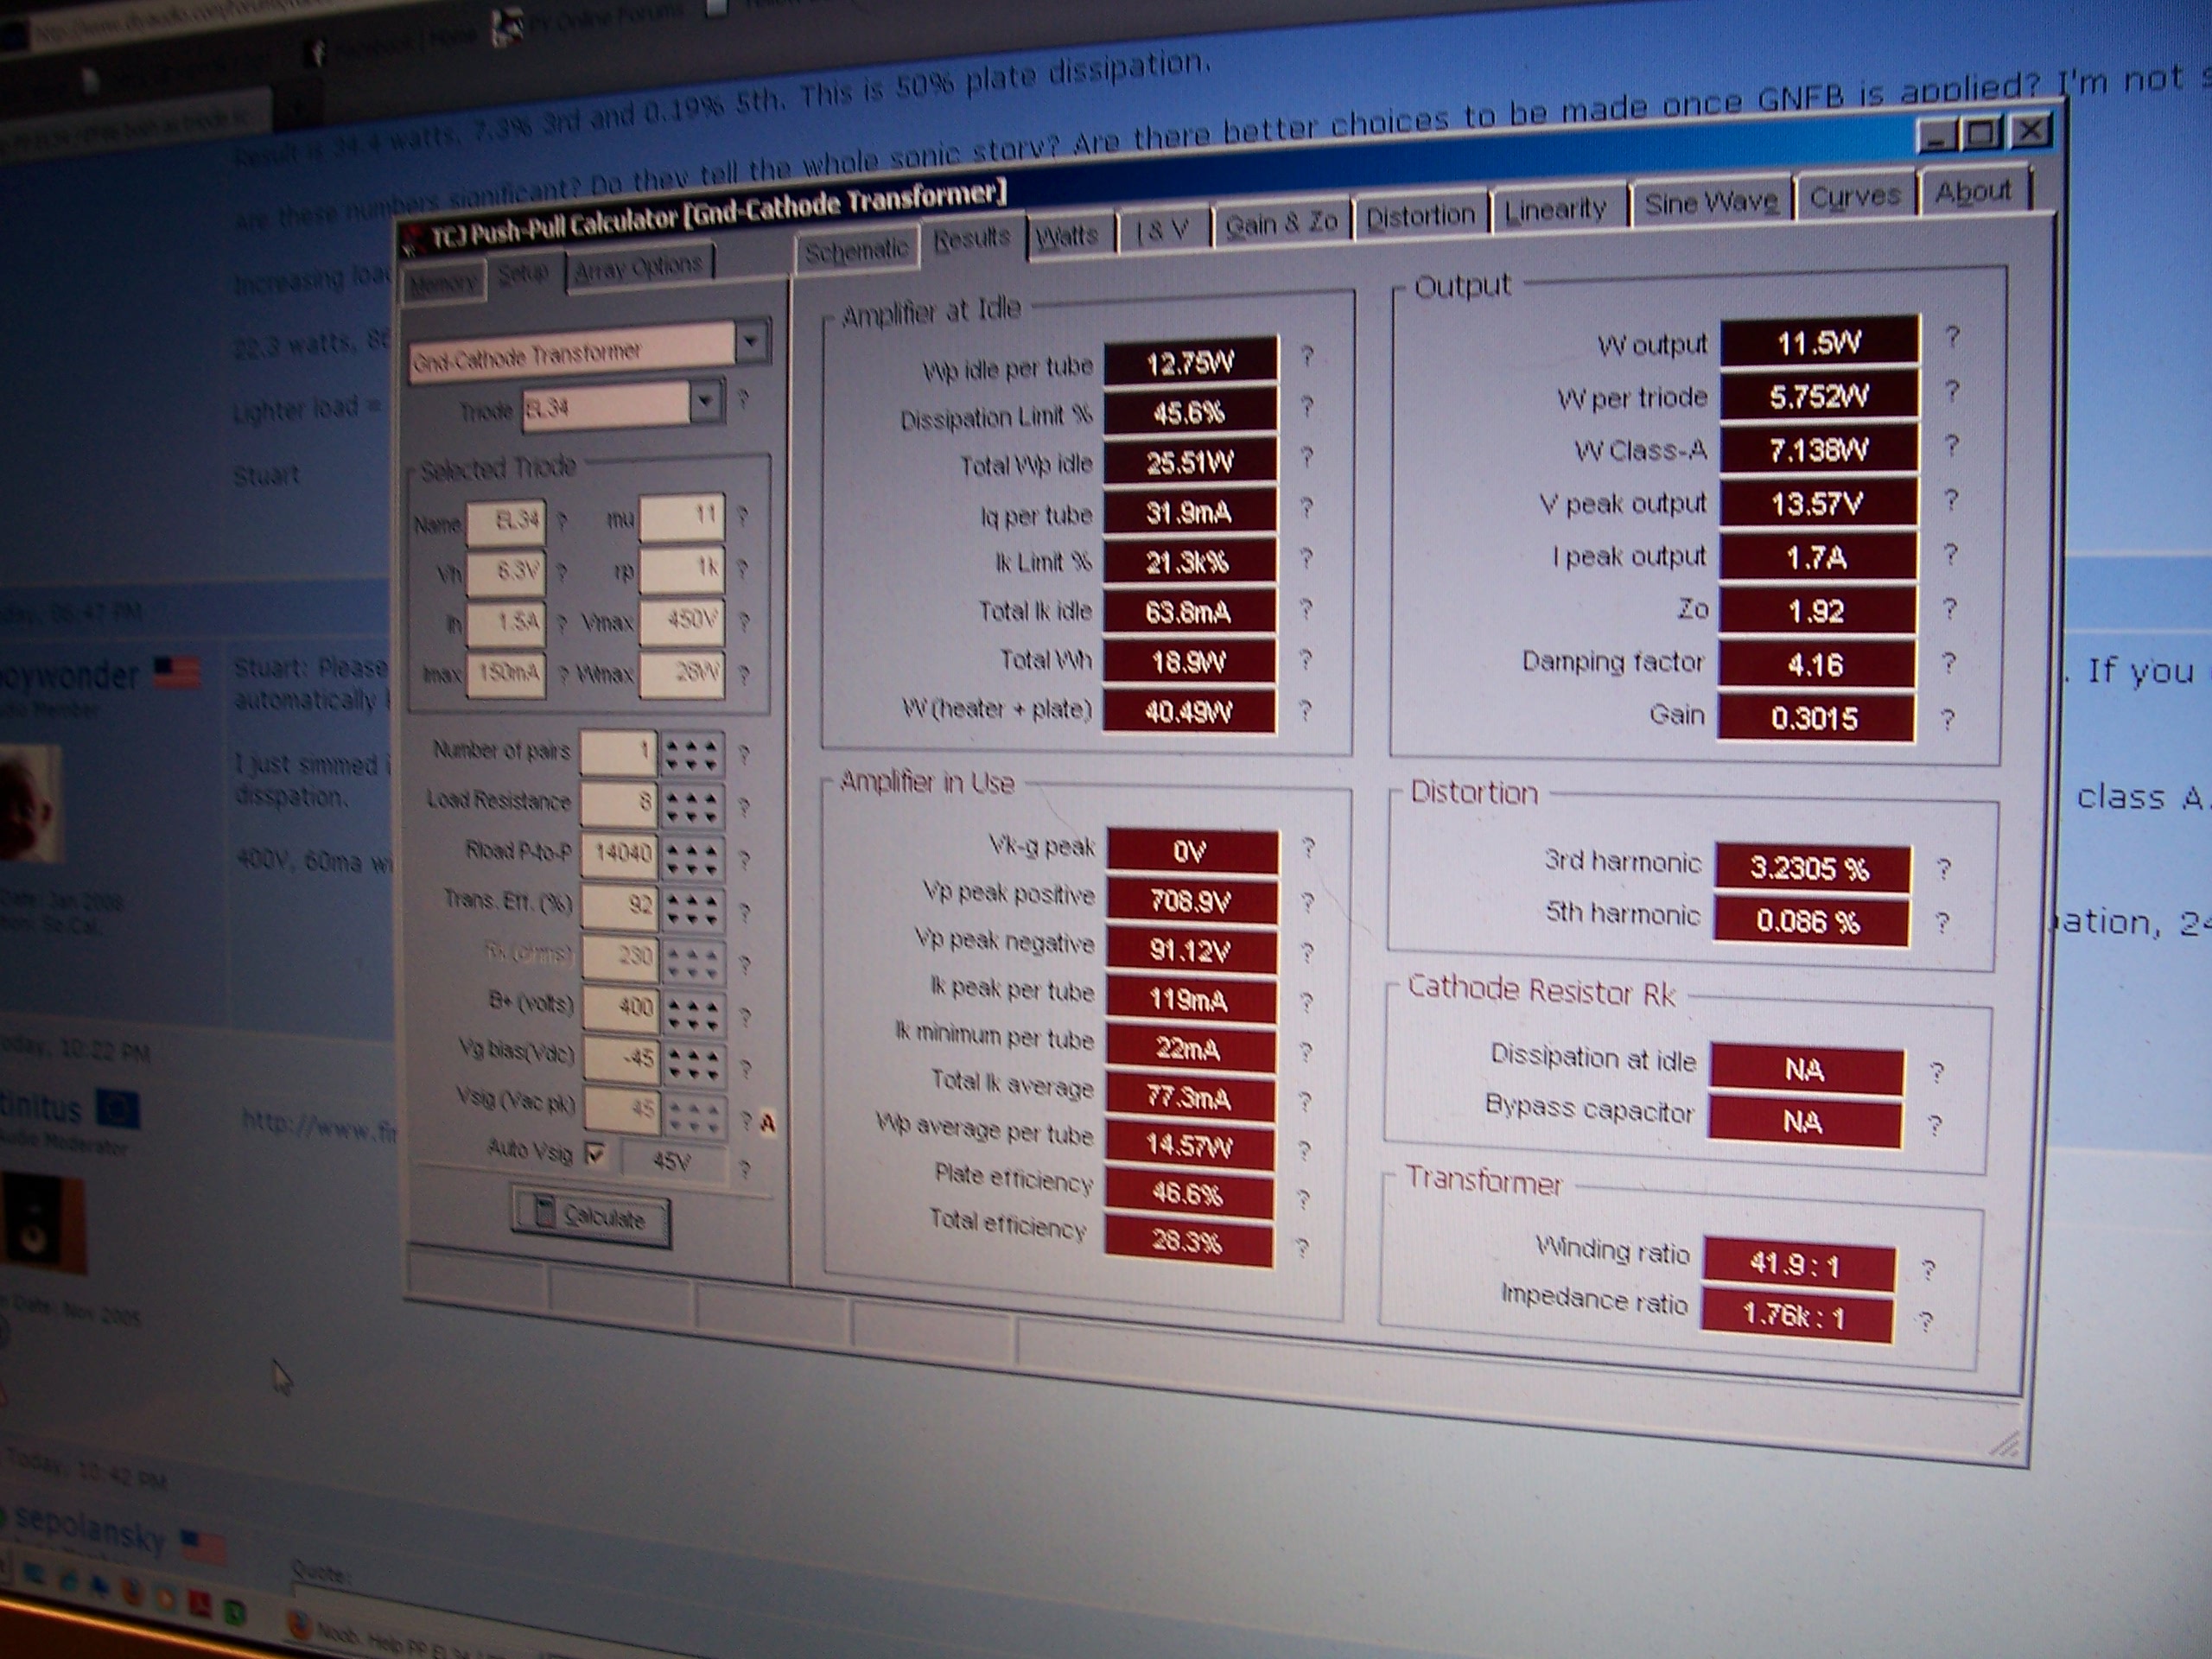Image resolution: width=2212 pixels, height=1659 pixels.
Task: Click into the Load Resistance field
Action: (619, 804)
